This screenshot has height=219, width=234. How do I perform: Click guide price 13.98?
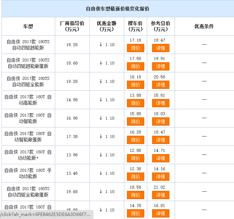[x=72, y=155]
